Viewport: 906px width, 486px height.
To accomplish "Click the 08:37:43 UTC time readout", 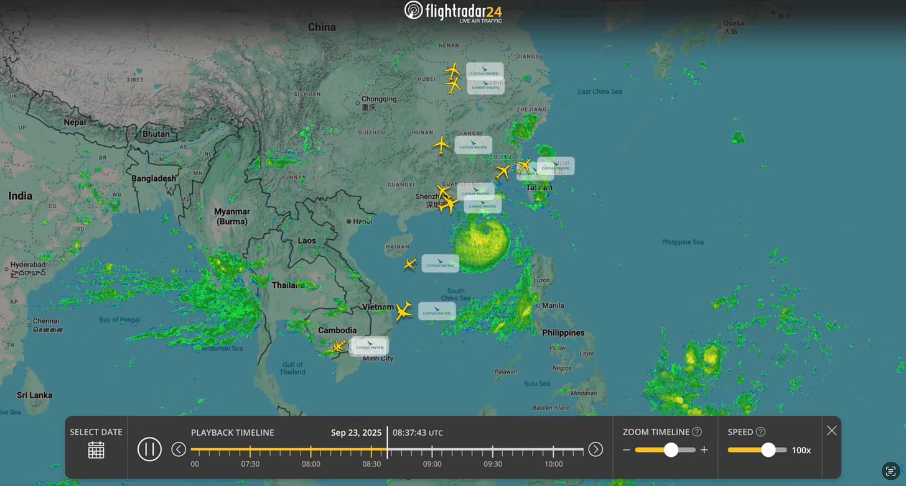I will pyautogui.click(x=418, y=433).
